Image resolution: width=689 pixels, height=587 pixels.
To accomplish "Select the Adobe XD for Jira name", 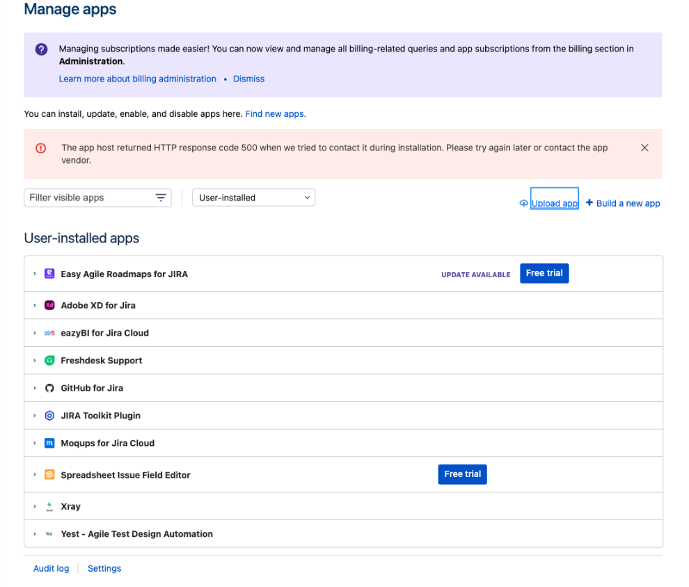I will pyautogui.click(x=98, y=305).
